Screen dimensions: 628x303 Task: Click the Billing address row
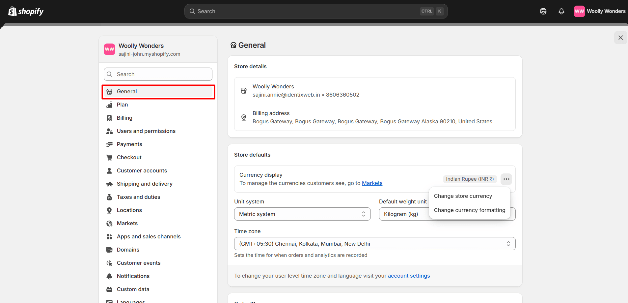[x=375, y=117]
